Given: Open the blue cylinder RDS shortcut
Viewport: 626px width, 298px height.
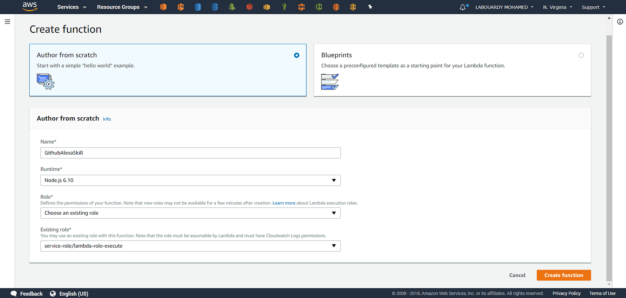Looking at the screenshot, I should coord(198,7).
